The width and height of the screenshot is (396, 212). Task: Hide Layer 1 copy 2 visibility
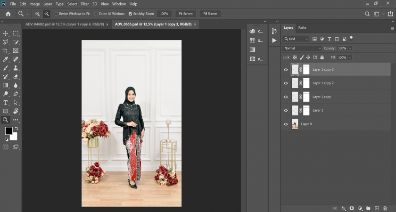click(285, 83)
